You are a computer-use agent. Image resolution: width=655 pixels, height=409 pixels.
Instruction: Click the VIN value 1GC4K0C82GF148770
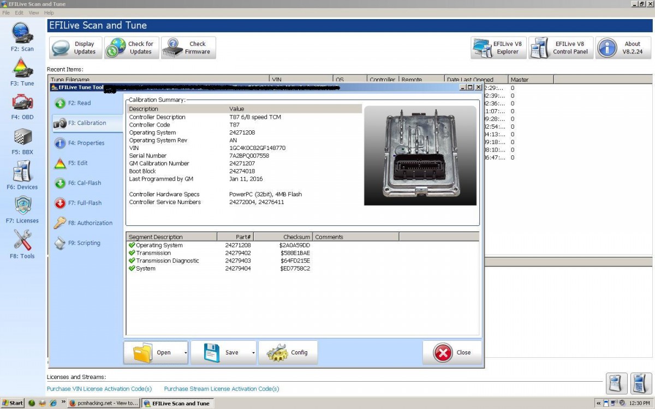[x=257, y=148]
